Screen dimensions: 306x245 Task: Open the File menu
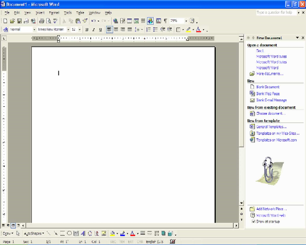click(7, 13)
